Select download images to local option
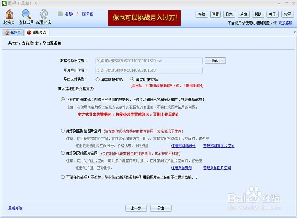Viewport: 297px width, 218px height. click(x=63, y=99)
